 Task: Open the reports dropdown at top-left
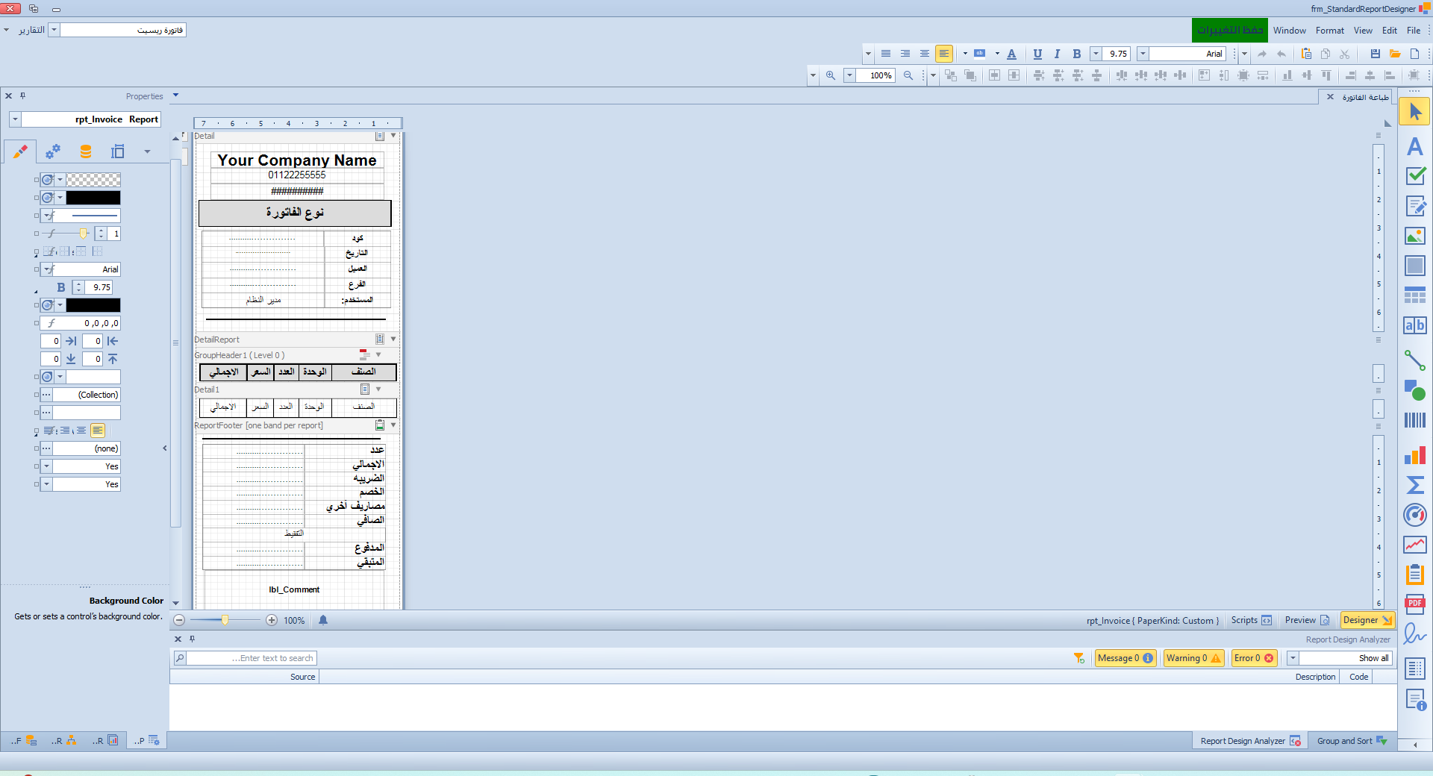(54, 30)
